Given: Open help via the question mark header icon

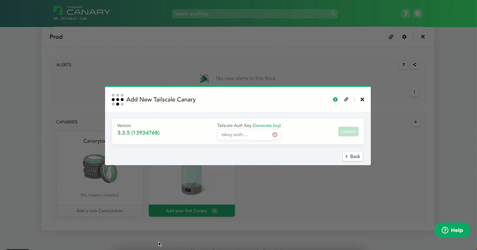Looking at the screenshot, I should 405,14.
